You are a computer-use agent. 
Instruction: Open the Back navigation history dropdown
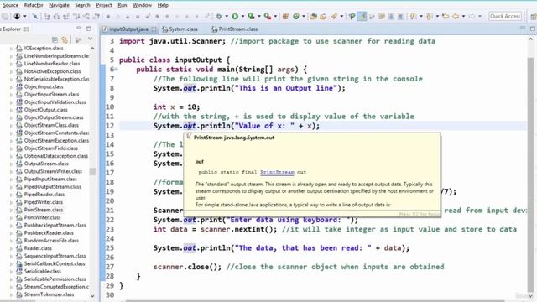(463, 16)
